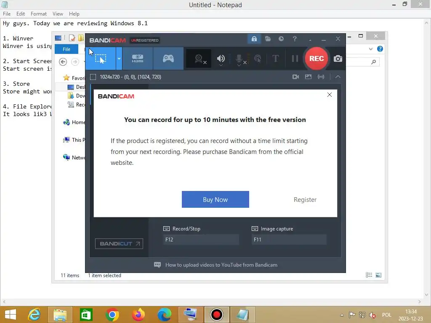Toggle the mouse click effect icon
Screen dimensions: 431x323
tap(258, 58)
